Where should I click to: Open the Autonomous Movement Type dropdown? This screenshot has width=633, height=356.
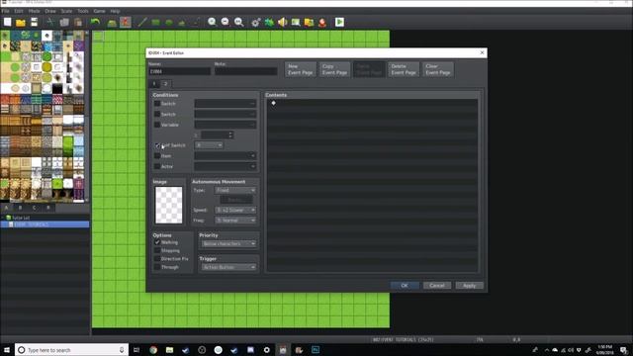[235, 190]
